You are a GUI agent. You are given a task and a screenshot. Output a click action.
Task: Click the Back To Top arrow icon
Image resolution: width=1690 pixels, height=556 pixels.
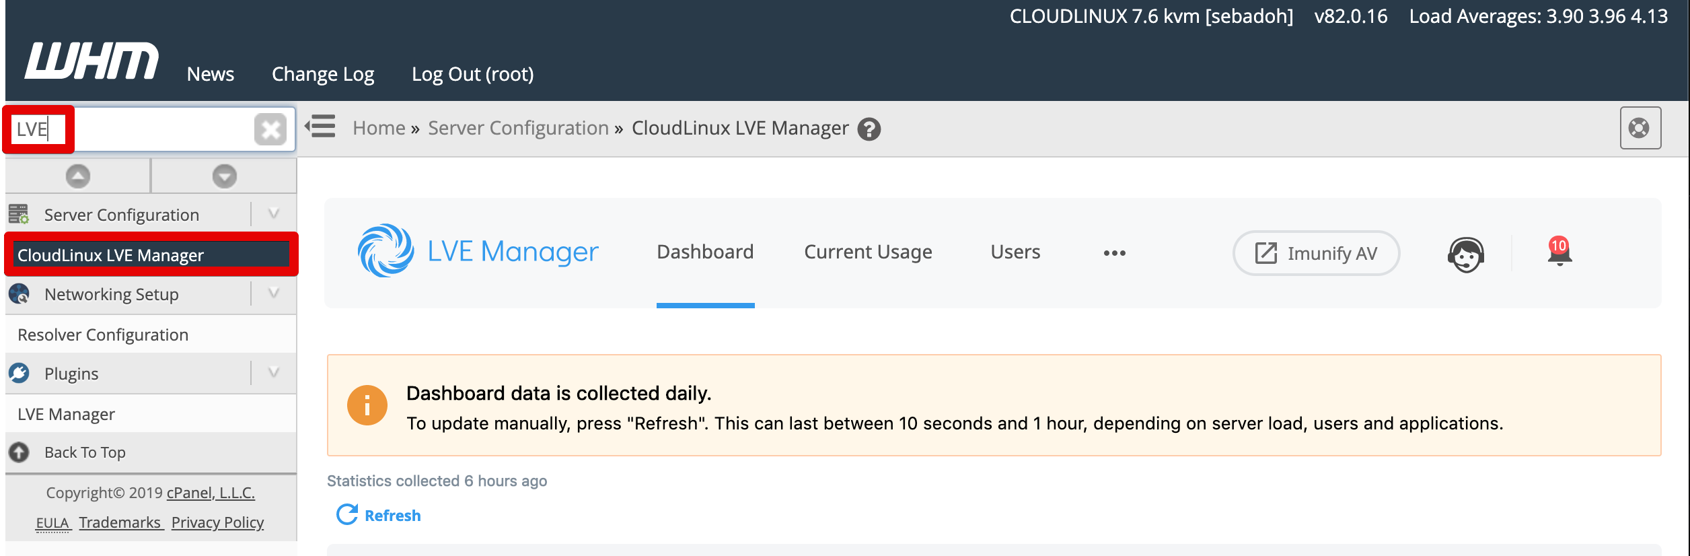[x=19, y=452]
